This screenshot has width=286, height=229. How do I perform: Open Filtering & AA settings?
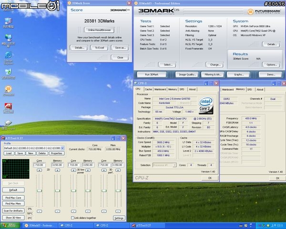point(213,74)
